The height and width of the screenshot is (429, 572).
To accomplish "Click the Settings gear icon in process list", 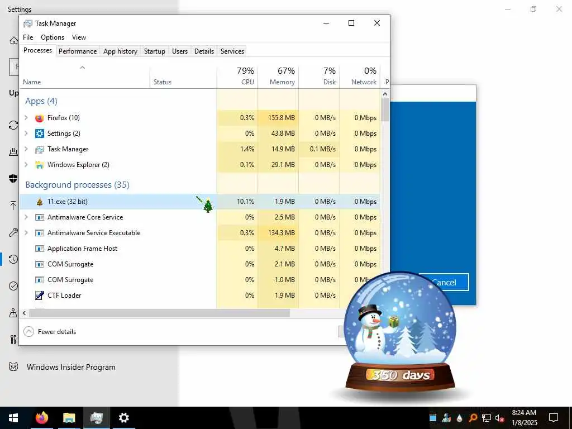I will pos(40,134).
